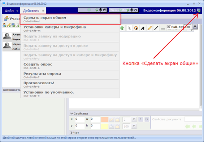Click disabled item Подать заявку на доступ к доске
The height and width of the screenshot is (142, 204).
70,47
